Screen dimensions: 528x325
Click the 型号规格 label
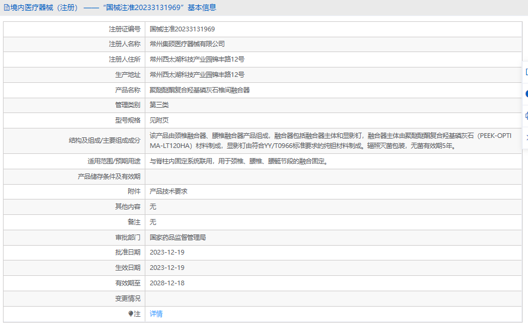click(128, 120)
